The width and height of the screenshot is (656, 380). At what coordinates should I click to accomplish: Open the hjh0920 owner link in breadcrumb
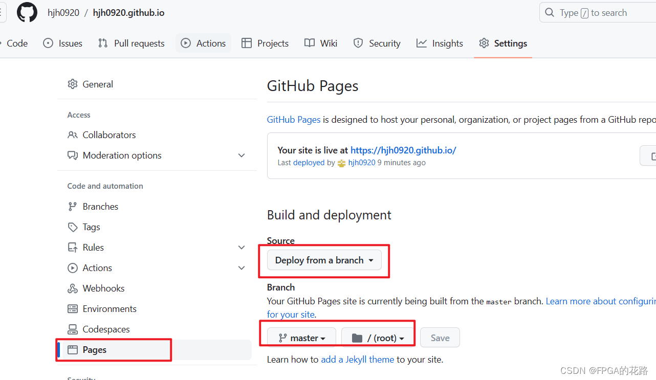(x=63, y=13)
